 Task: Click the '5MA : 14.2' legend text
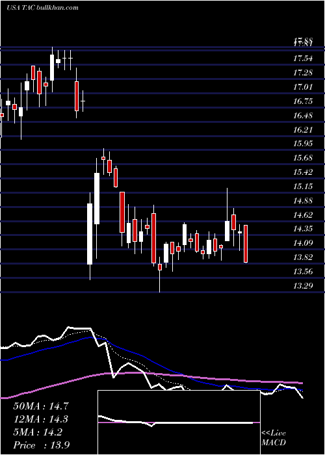pyautogui.click(x=38, y=432)
